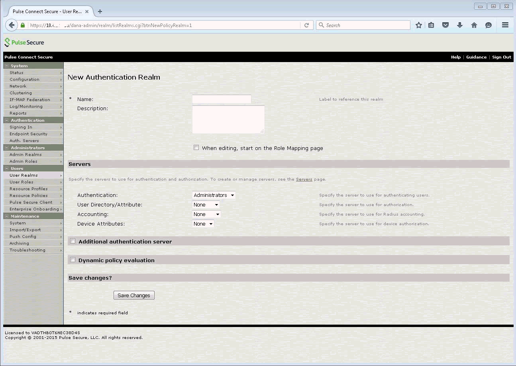This screenshot has height=366, width=516.
Task: Open the Firefox hamburger menu
Action: [505, 25]
